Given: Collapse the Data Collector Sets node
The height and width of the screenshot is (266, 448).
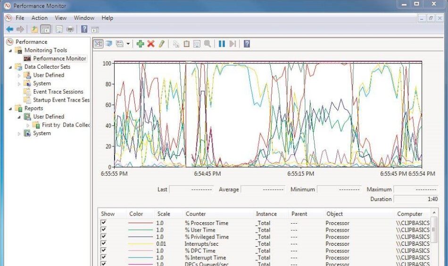Looking at the screenshot, I should pos(10,67).
